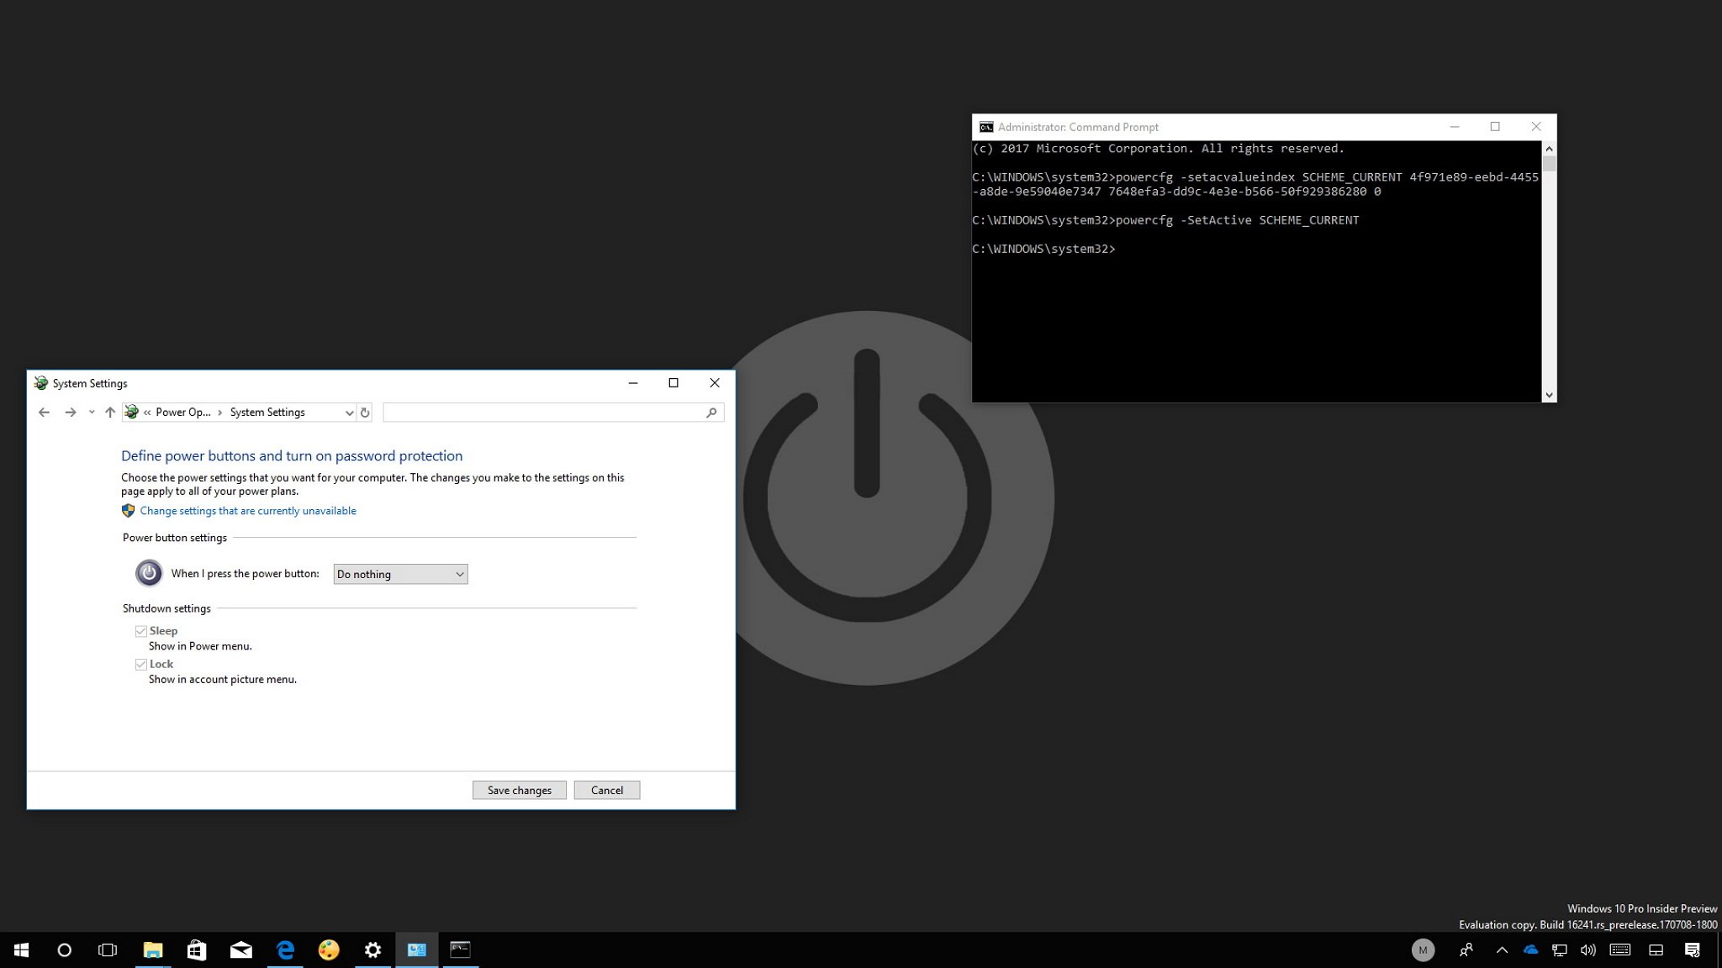
Task: Click the Windows Search taskbar icon
Action: (64, 949)
